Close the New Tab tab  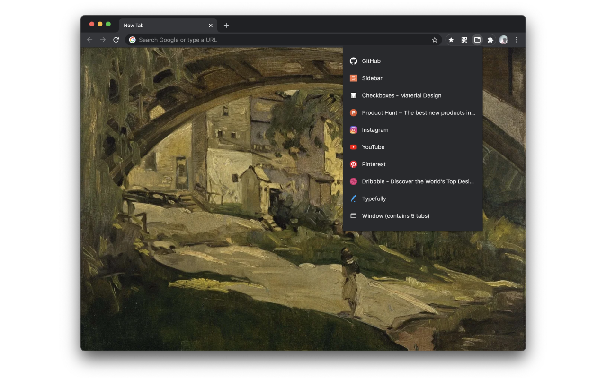pyautogui.click(x=211, y=26)
